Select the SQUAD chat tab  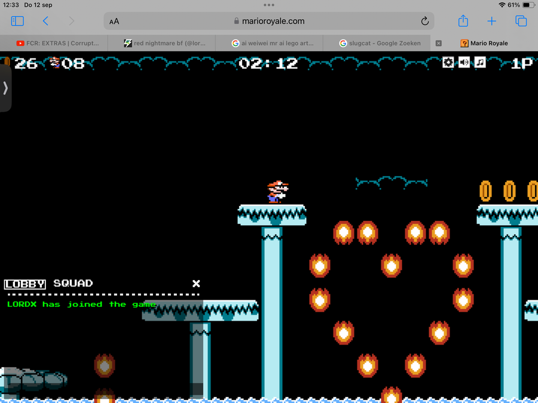73,284
